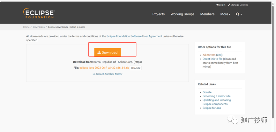Show the SHA-512 checksum
The width and height of the screenshot is (276, 132).
click(x=136, y=68)
